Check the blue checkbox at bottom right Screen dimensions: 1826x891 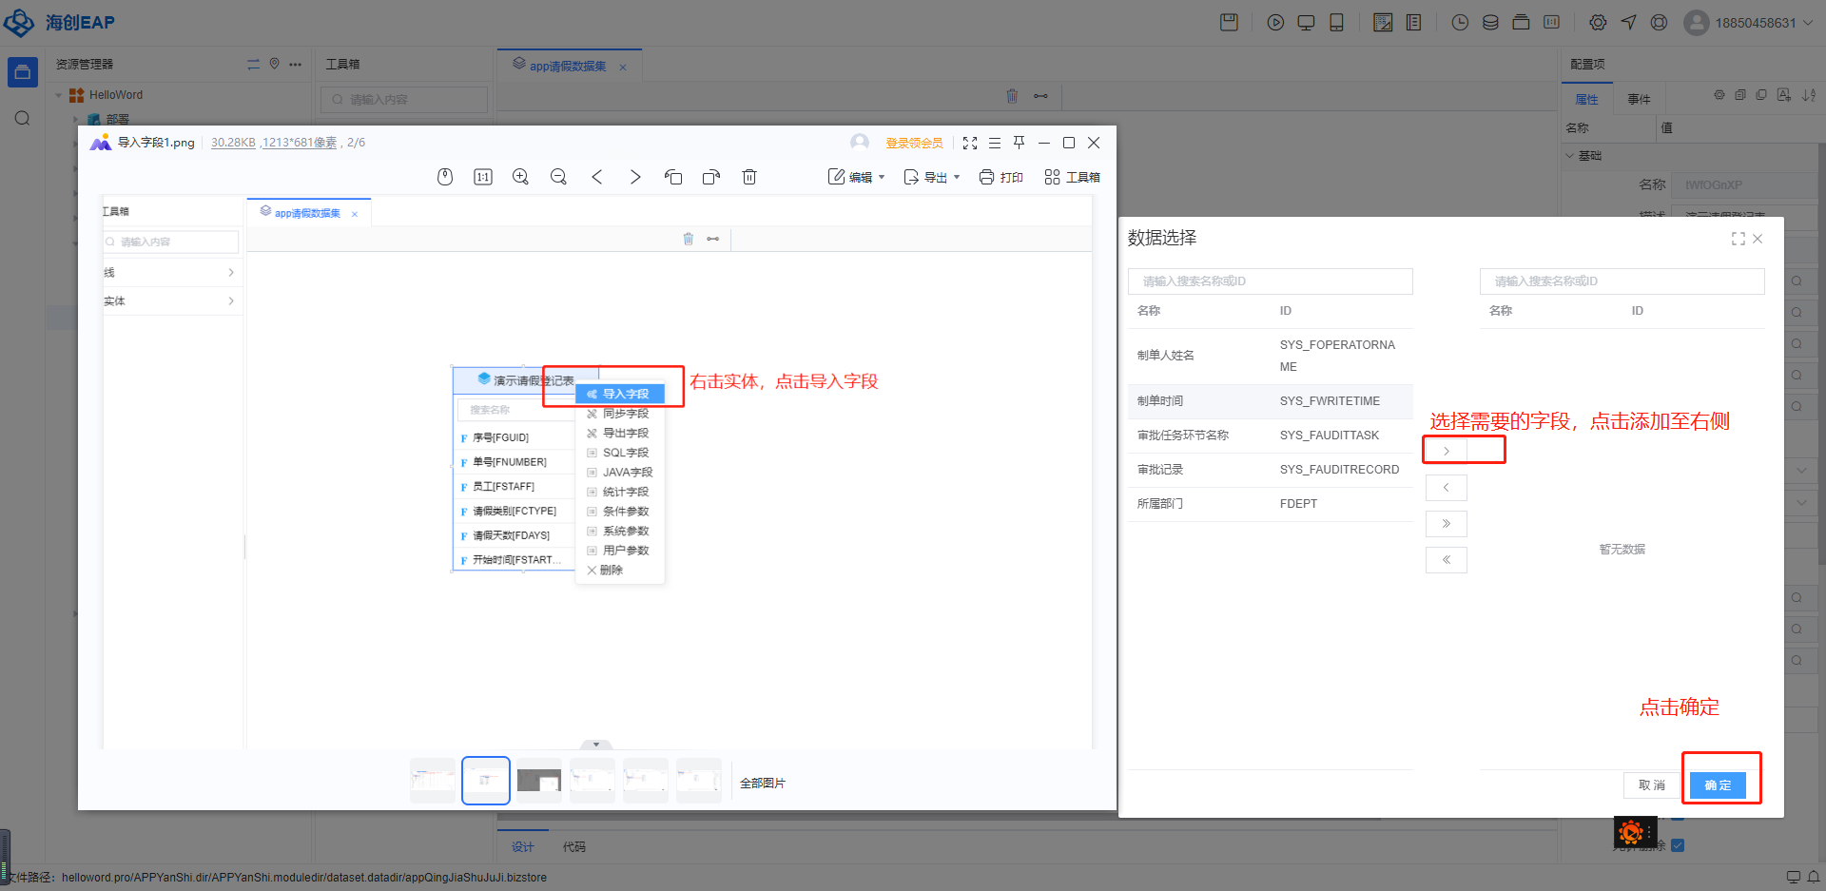click(1678, 845)
